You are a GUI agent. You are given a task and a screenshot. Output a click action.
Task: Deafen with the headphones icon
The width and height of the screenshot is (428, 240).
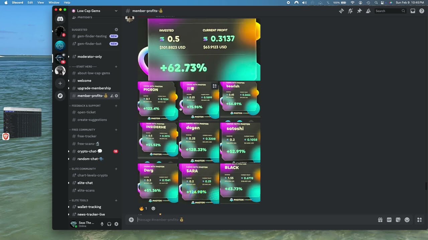[x=109, y=224]
